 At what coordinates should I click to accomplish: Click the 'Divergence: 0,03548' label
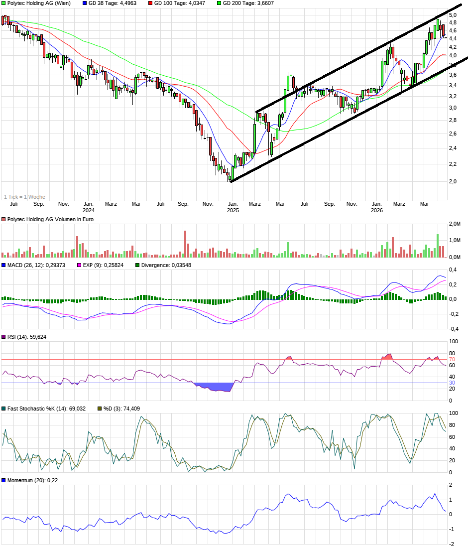166,265
